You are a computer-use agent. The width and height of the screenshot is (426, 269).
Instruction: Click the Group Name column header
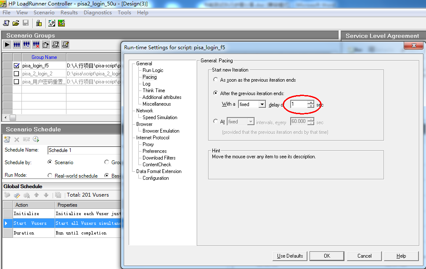(x=44, y=57)
